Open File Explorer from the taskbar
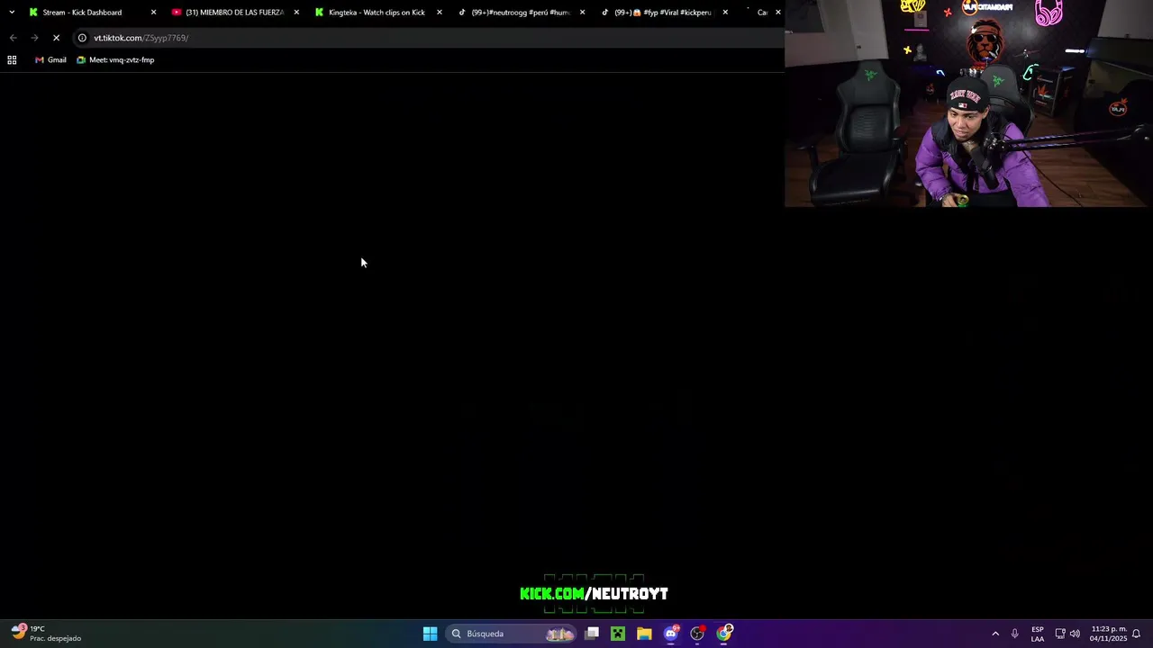 coord(644,634)
